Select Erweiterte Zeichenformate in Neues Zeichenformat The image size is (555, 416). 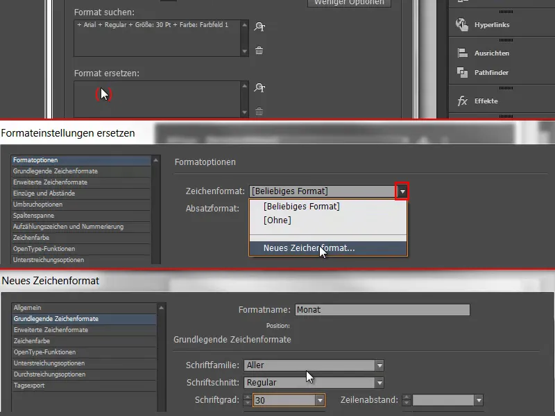pyautogui.click(x=84, y=330)
